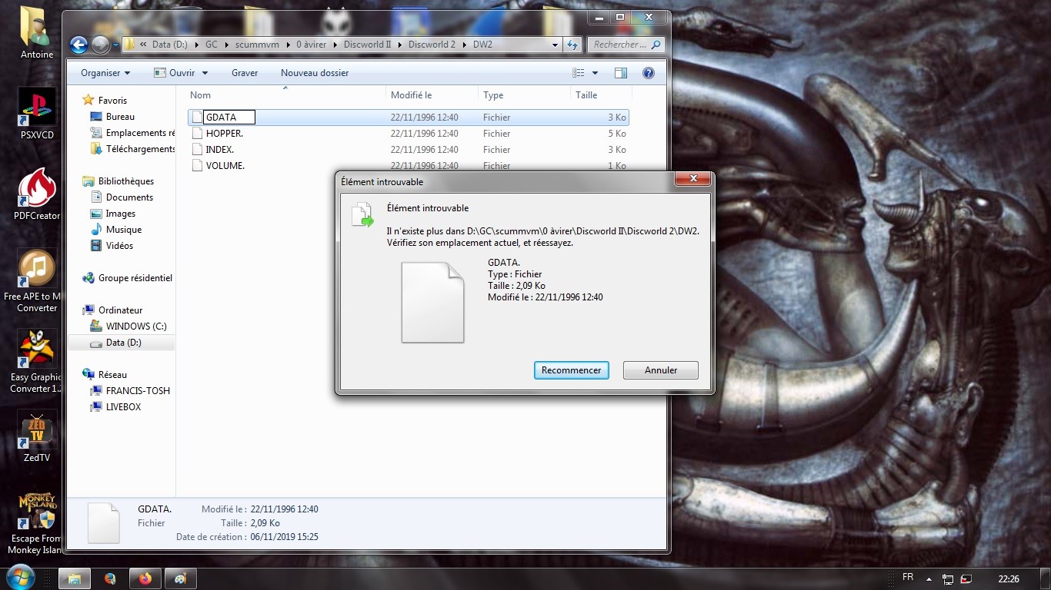Viewport: 1051px width, 590px height.
Task: Expand the Ouvrir dropdown arrow
Action: click(205, 73)
